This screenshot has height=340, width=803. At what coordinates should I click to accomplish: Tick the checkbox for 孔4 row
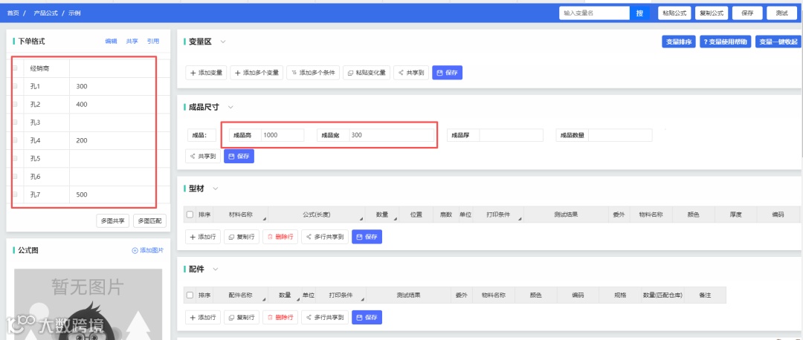15,140
